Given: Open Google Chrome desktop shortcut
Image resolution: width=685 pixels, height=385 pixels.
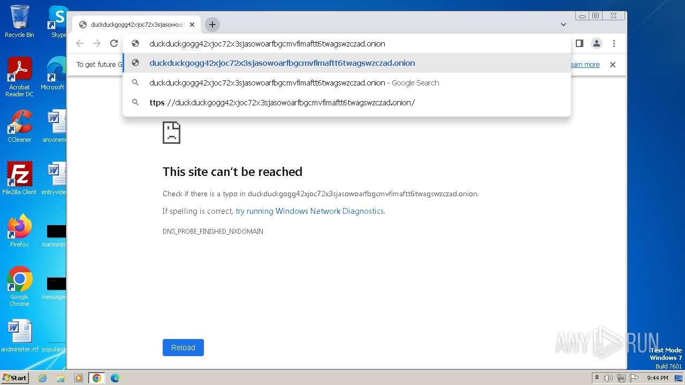Looking at the screenshot, I should click(x=19, y=286).
